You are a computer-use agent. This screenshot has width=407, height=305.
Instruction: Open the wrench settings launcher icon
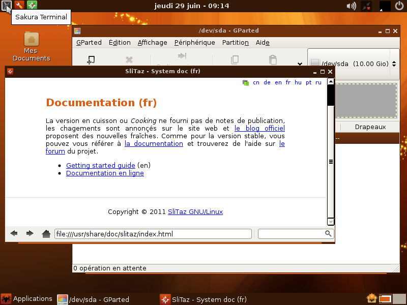point(19,5)
